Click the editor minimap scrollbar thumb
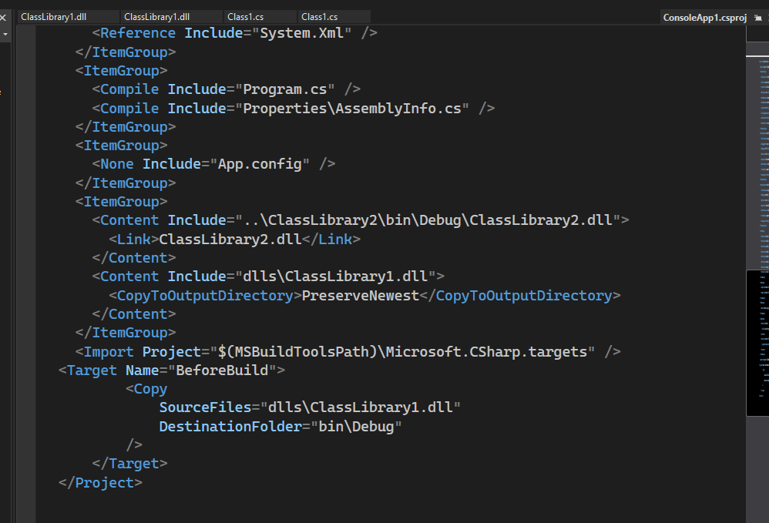Screen dimensions: 769x523 (757, 343)
